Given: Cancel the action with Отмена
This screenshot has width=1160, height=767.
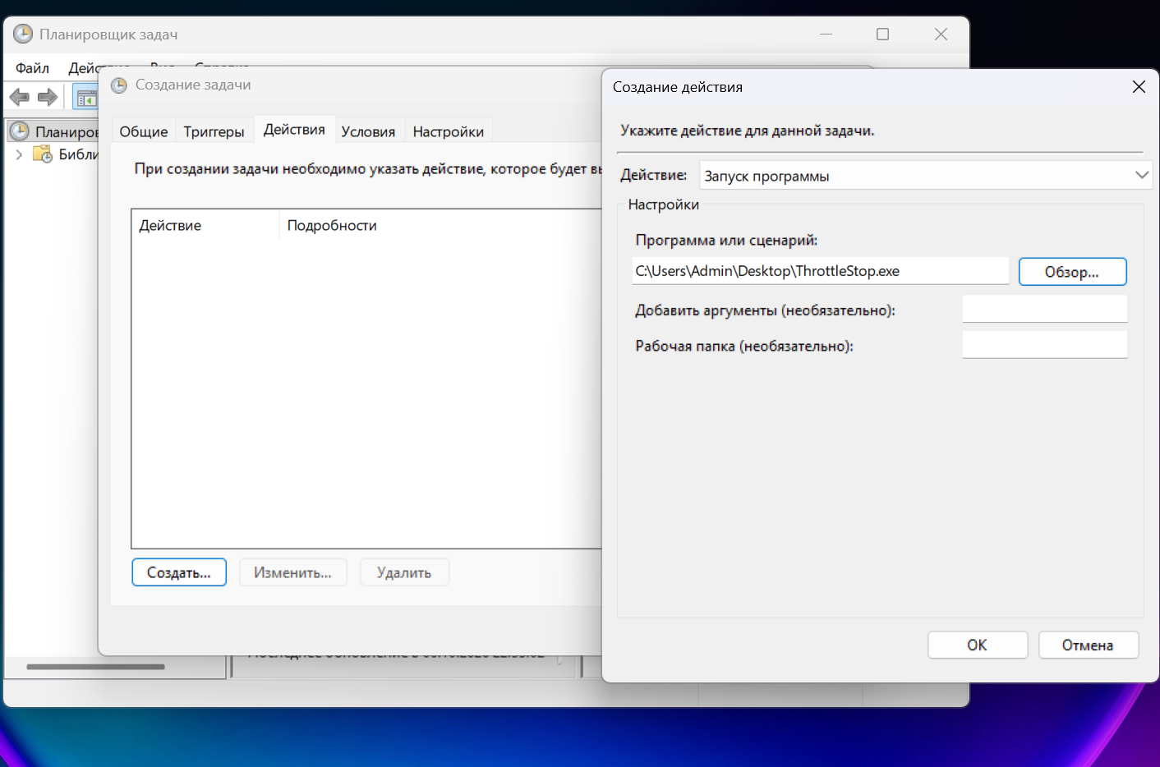Looking at the screenshot, I should coord(1089,645).
